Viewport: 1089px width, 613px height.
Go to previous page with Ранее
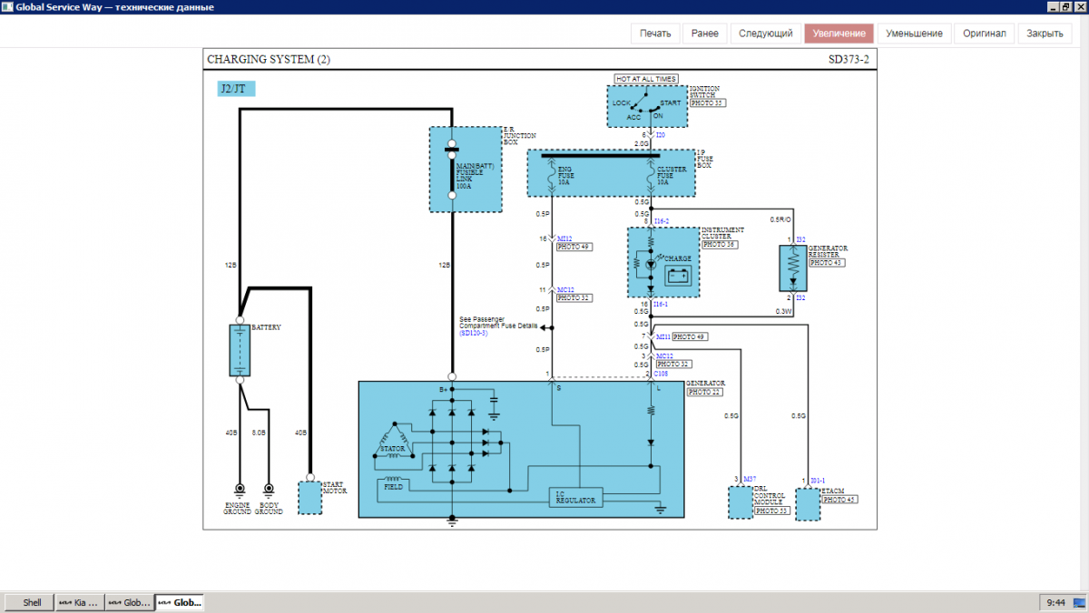click(x=704, y=34)
